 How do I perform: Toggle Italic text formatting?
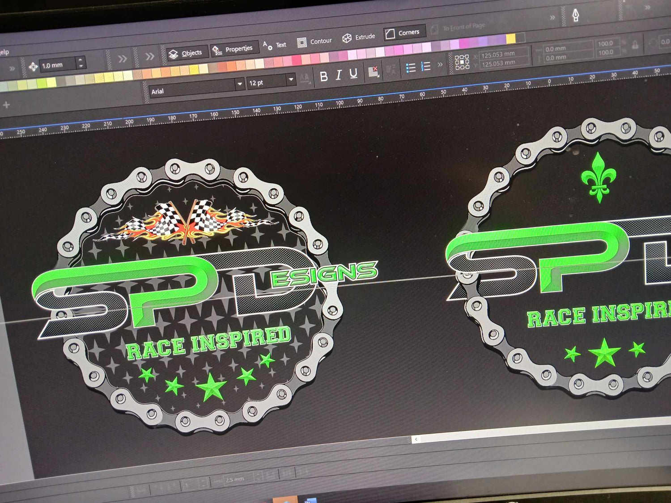click(x=339, y=75)
